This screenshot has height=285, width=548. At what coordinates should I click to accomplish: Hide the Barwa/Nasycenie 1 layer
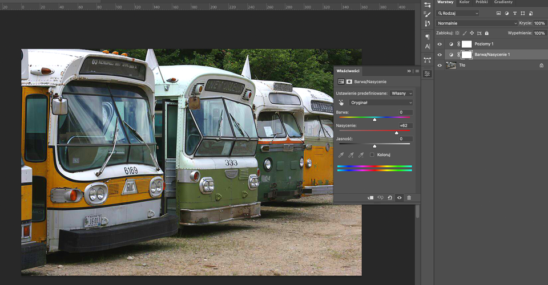[x=440, y=55]
